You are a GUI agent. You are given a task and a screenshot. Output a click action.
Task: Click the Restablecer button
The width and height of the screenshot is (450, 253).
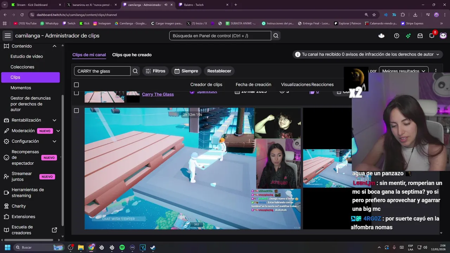tap(219, 71)
